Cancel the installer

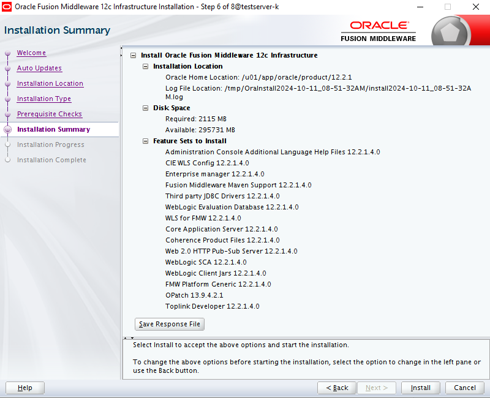465,388
